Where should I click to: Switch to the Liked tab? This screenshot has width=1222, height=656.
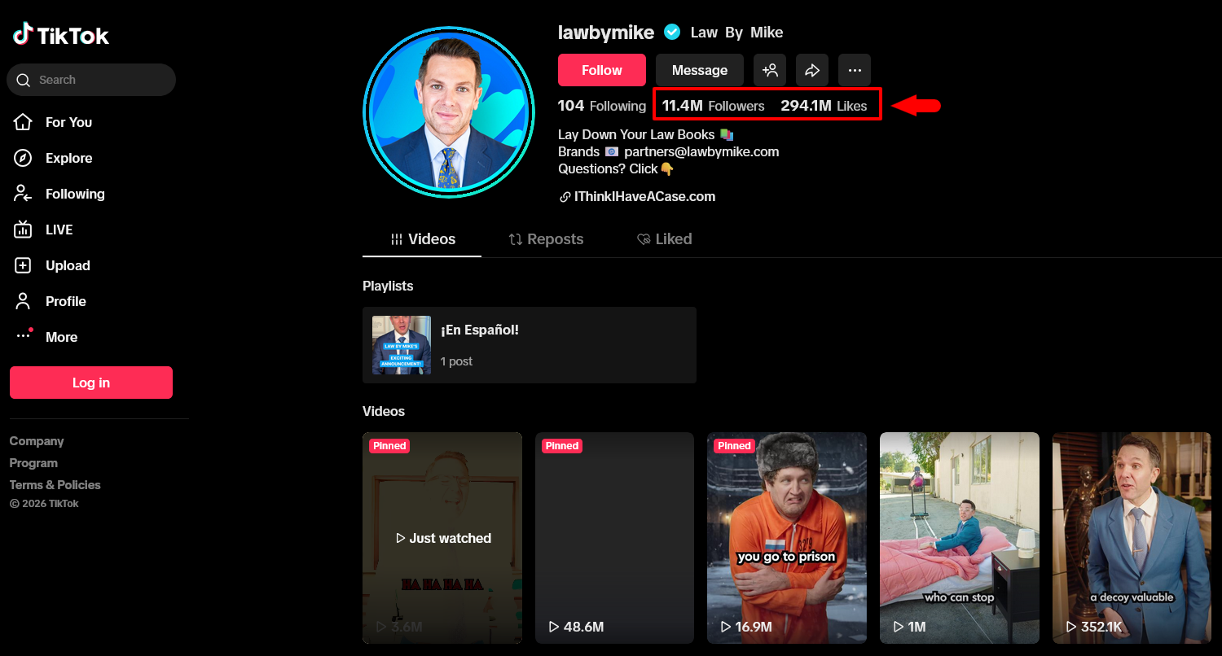click(x=664, y=239)
